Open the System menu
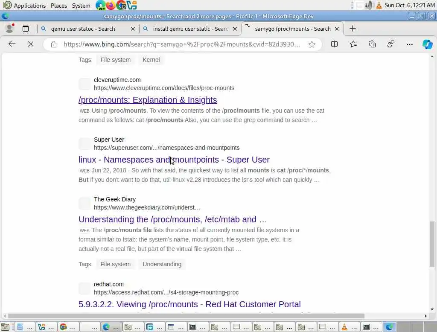This screenshot has width=437, height=332. (81, 6)
